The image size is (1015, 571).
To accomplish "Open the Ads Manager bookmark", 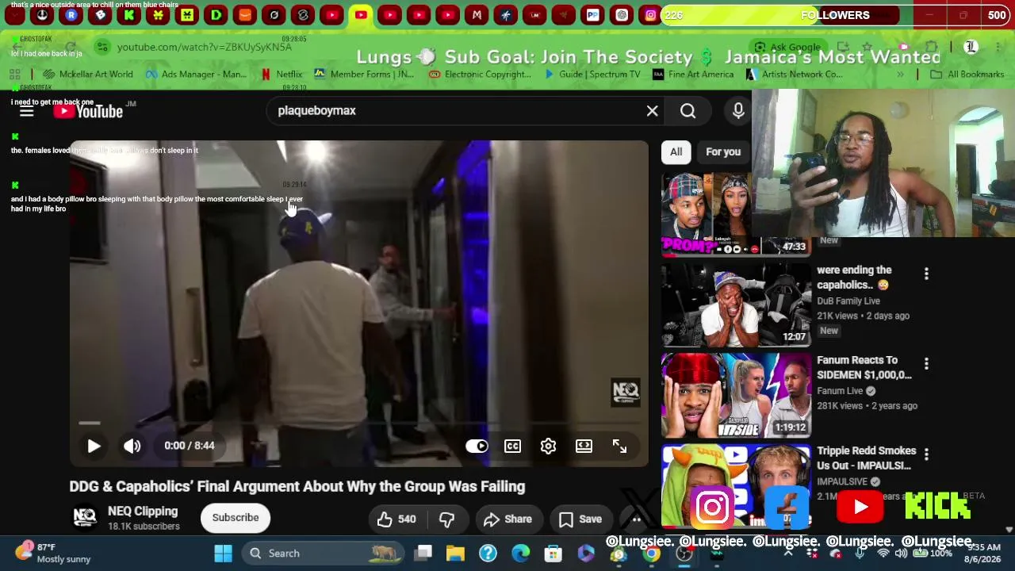I will coord(196,75).
